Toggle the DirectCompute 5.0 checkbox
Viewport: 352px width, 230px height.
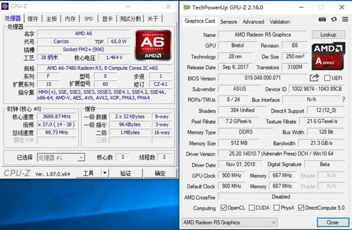(x=301, y=208)
